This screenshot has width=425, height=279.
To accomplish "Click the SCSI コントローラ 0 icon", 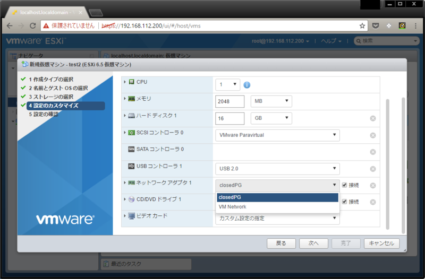I will [131, 133].
